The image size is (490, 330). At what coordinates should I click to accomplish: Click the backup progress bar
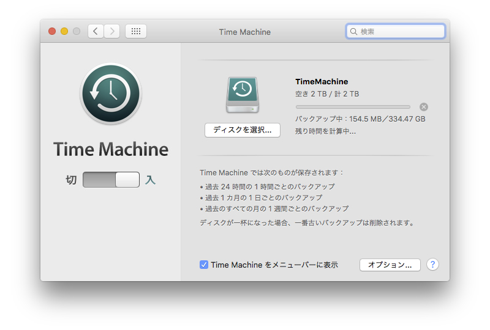click(353, 107)
